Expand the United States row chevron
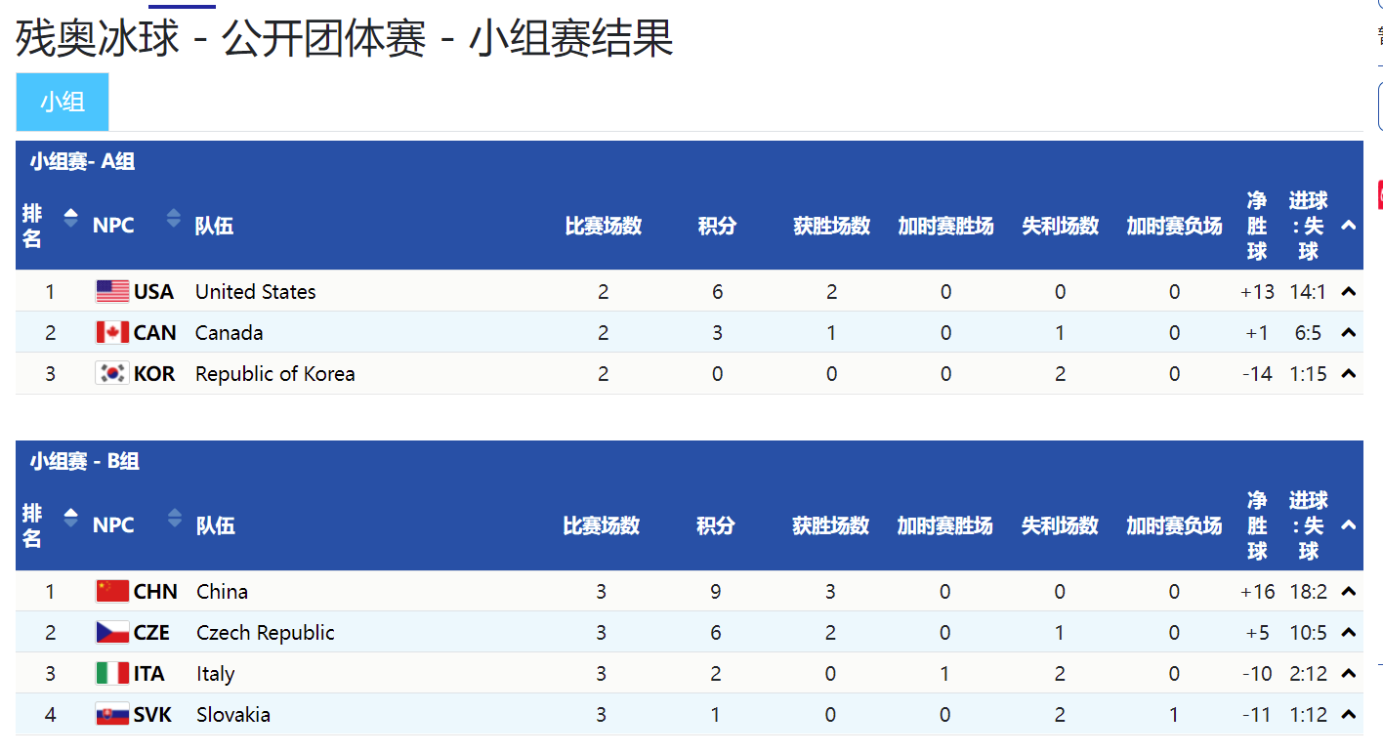The height and width of the screenshot is (754, 1383). point(1349,291)
